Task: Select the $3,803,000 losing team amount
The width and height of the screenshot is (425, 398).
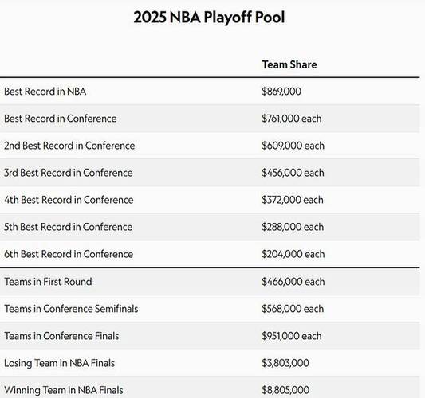Action: 285,363
